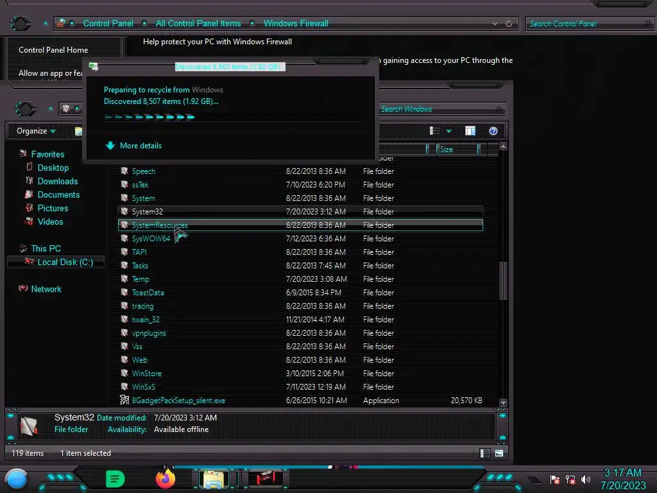Click the file list vertical scrollbar
Viewport: 657px width, 493px height.
[503, 281]
